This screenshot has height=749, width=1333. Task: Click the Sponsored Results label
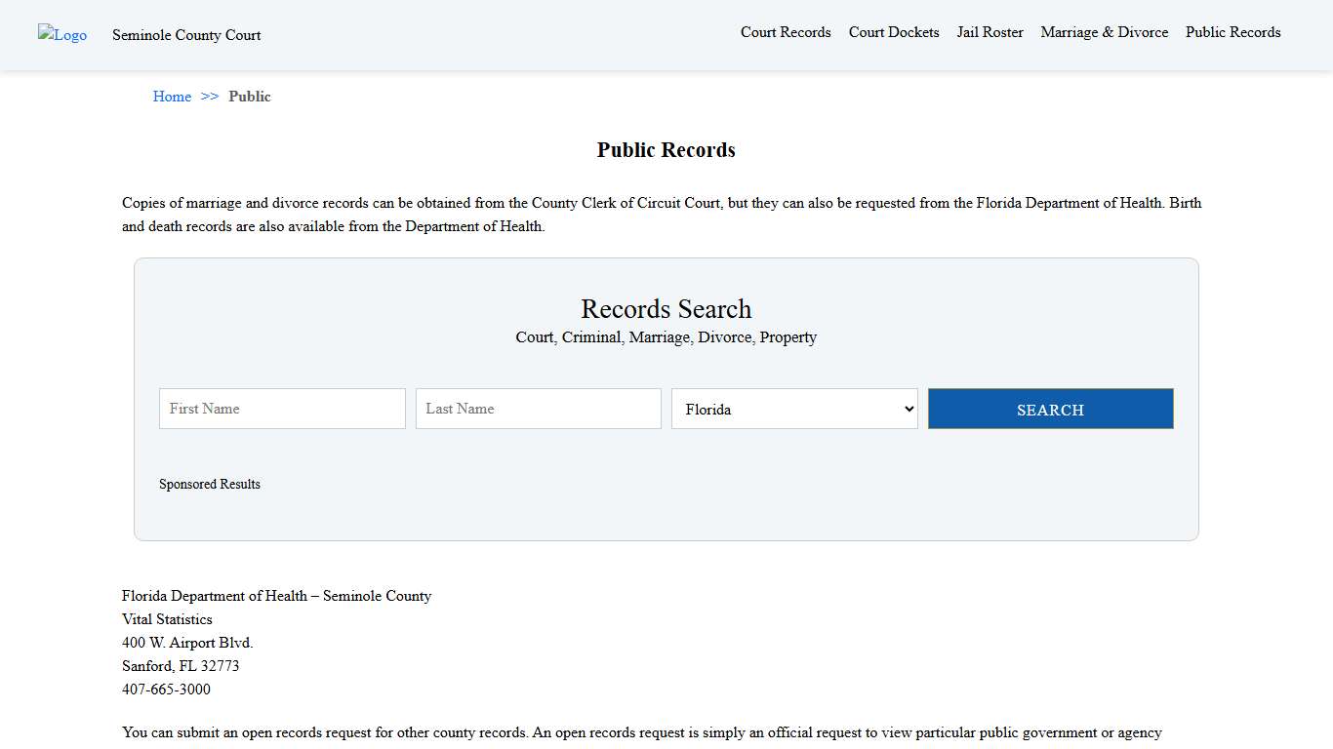tap(210, 484)
